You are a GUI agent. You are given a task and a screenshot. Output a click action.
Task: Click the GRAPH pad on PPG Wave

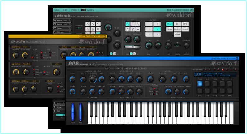[x=230, y=84]
